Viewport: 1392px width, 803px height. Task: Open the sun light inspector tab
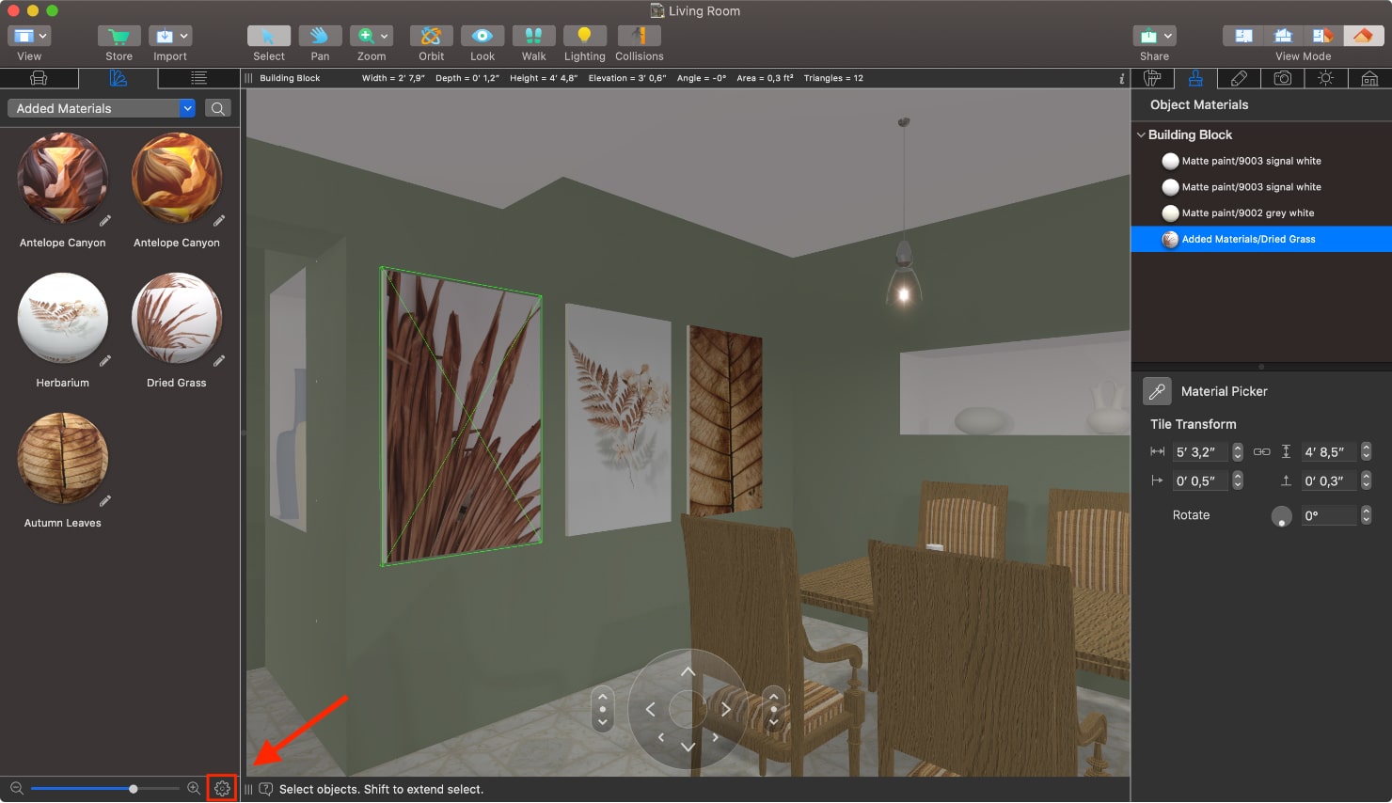(1325, 78)
